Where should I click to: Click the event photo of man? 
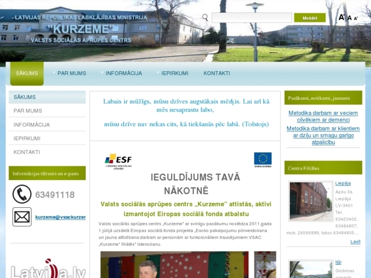point(174,265)
